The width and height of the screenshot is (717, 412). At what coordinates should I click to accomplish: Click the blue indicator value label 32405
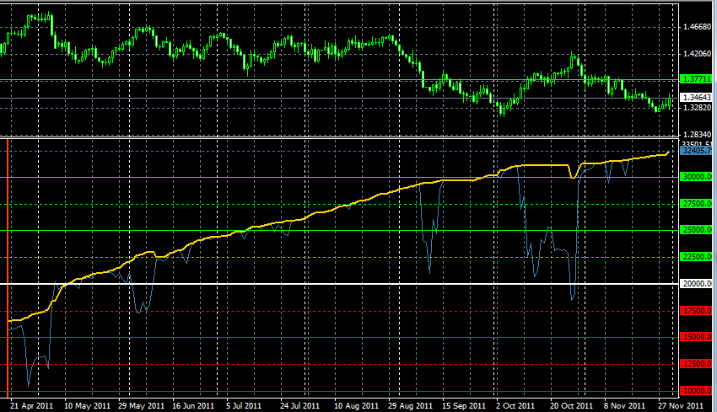click(695, 152)
